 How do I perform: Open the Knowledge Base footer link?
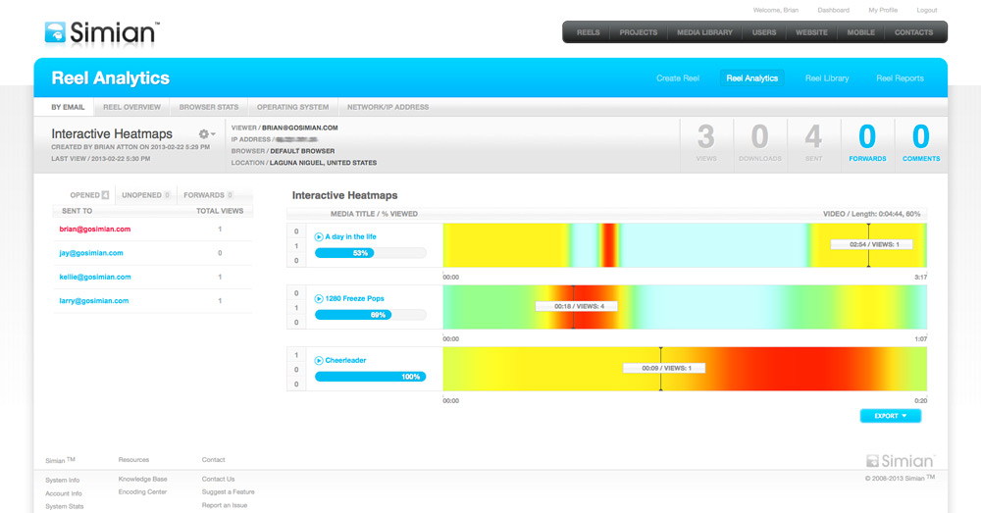click(x=142, y=480)
